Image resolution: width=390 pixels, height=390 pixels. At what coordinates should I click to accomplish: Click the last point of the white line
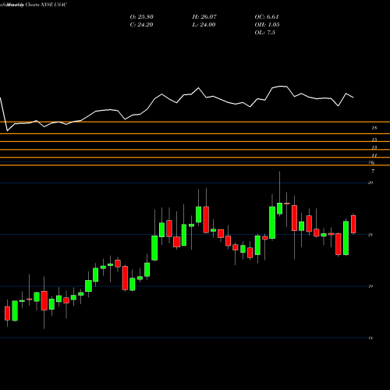click(353, 97)
